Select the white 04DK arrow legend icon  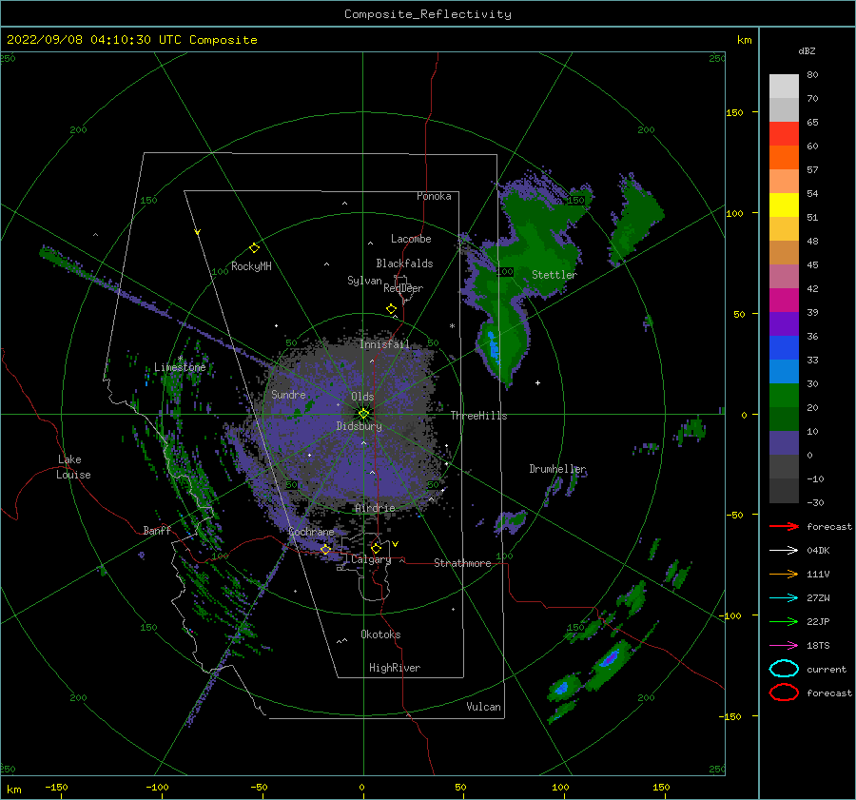[784, 550]
